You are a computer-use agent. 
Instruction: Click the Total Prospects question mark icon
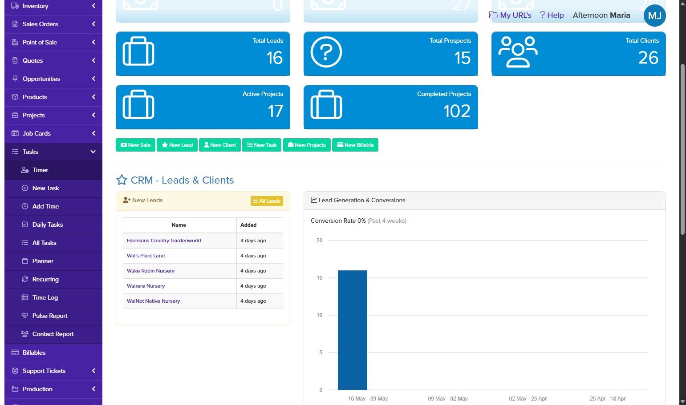(326, 52)
